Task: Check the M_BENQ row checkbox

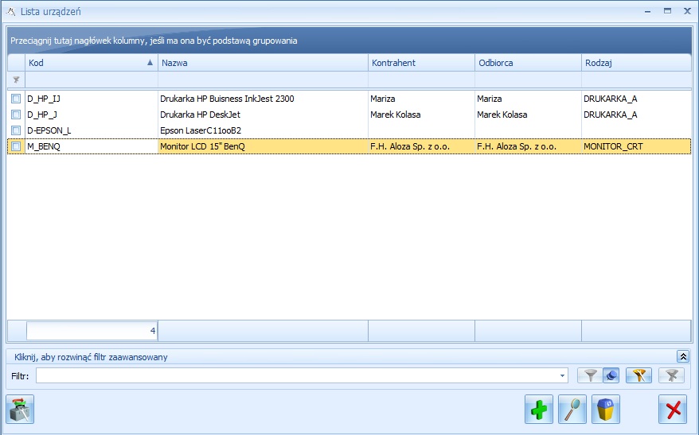Action: (x=16, y=146)
